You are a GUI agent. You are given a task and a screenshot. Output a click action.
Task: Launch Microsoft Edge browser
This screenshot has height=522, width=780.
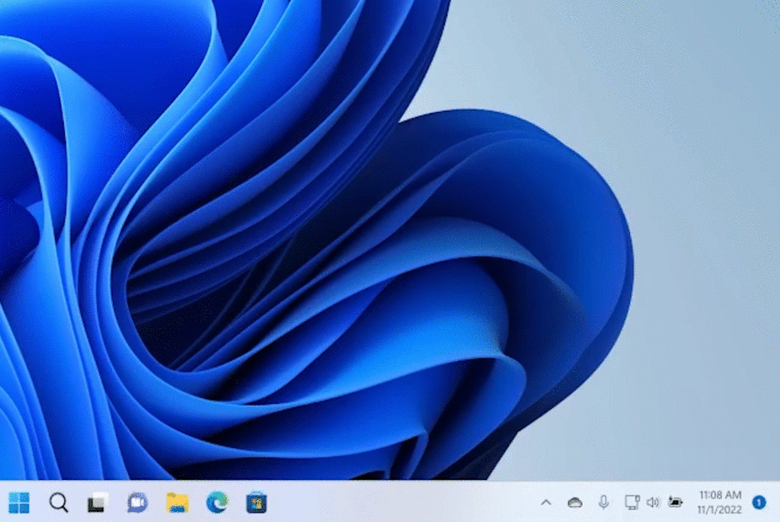coord(217,502)
